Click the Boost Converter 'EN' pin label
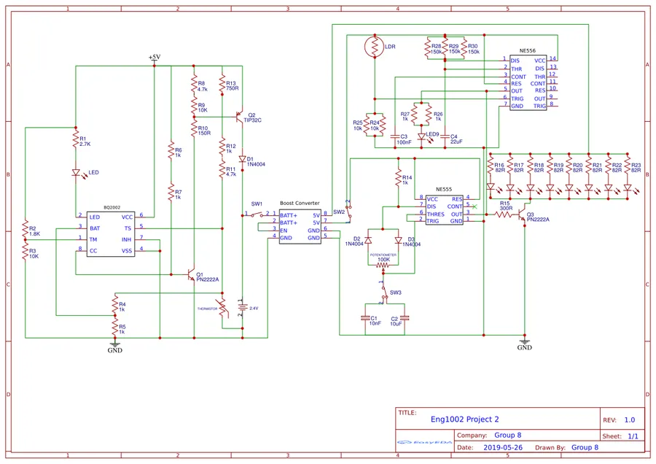 click(284, 231)
